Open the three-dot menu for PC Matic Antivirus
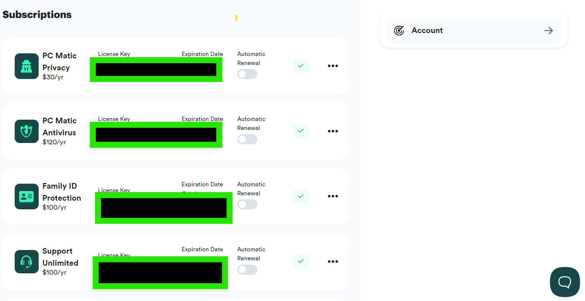 coord(333,131)
